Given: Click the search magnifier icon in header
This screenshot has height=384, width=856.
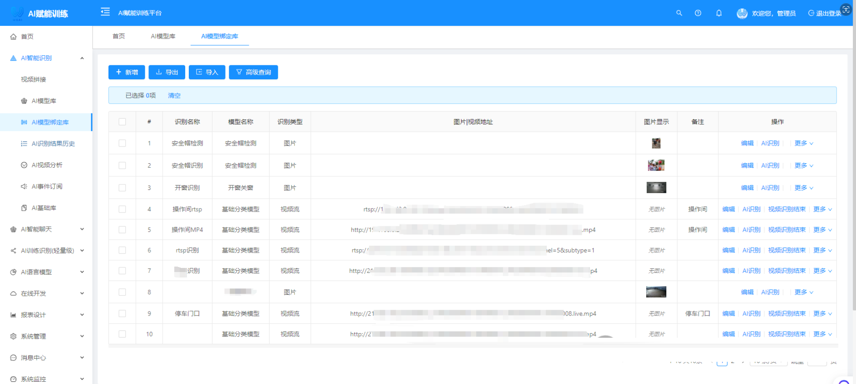Looking at the screenshot, I should coord(679,13).
